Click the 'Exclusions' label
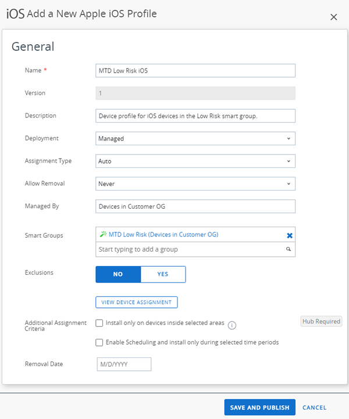Image resolution: width=349 pixels, height=419 pixels. coord(39,273)
